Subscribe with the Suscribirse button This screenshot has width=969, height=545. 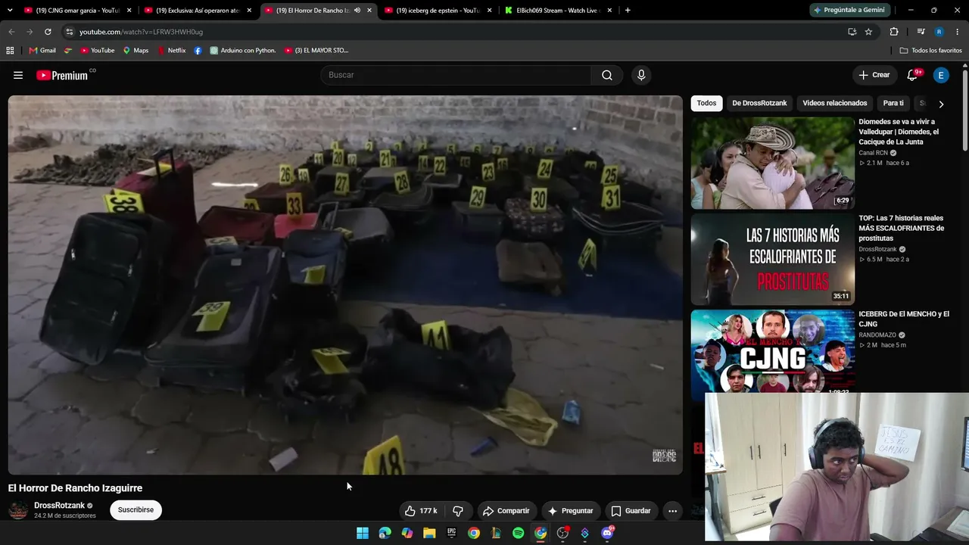tap(136, 510)
